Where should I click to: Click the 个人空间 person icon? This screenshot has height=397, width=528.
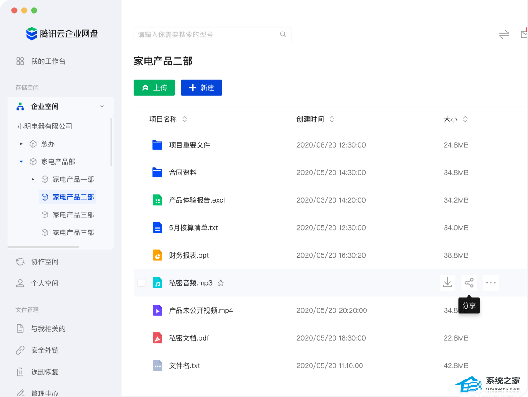tap(20, 283)
